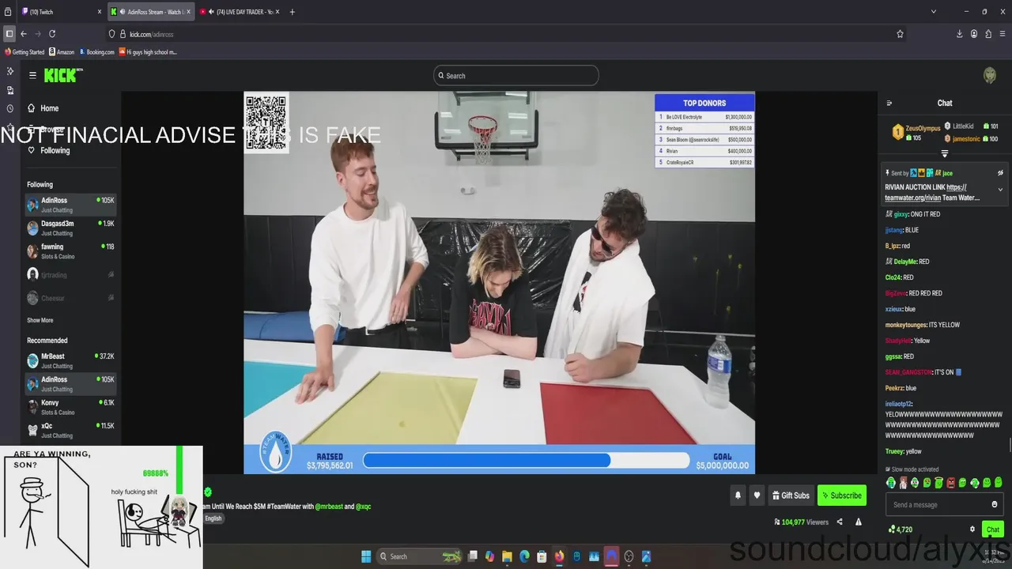The width and height of the screenshot is (1012, 569).
Task: Open File Explorer from the taskbar
Action: pyautogui.click(x=507, y=556)
